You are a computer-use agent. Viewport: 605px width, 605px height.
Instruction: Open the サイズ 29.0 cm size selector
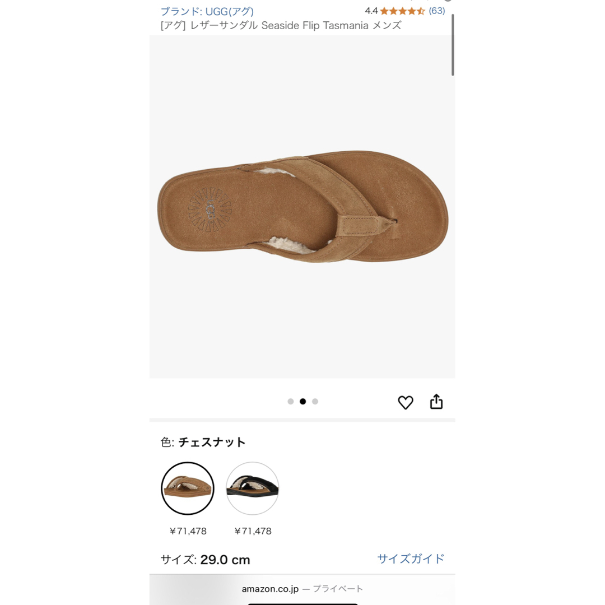[x=205, y=560]
